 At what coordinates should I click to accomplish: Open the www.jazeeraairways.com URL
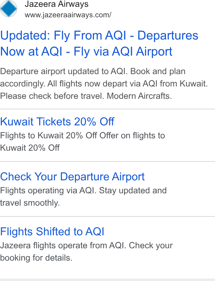point(68,15)
